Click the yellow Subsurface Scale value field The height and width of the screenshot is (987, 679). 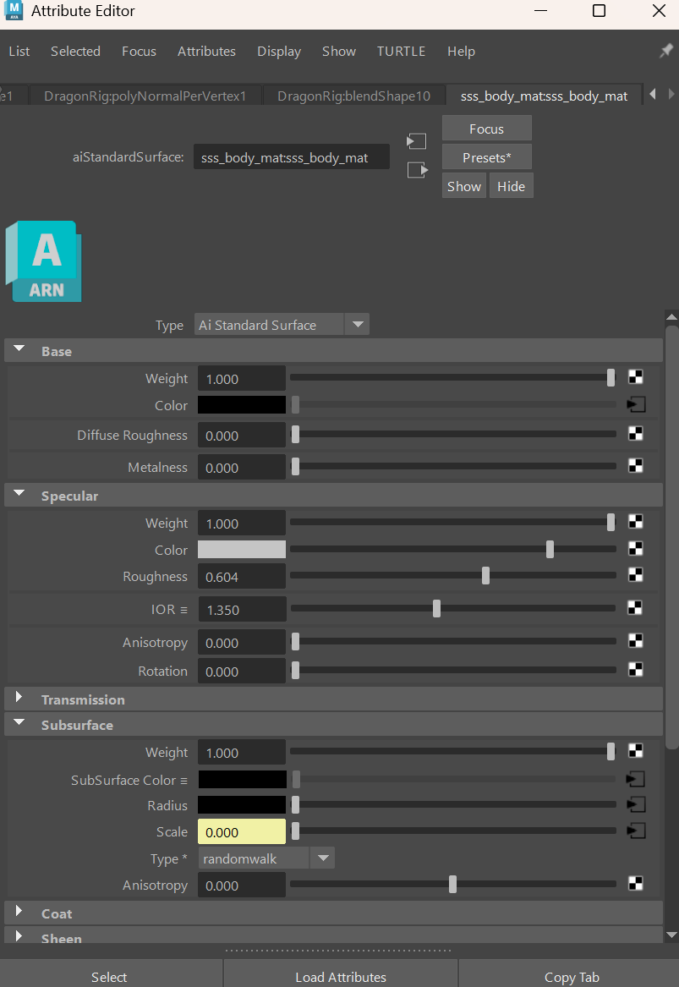tap(242, 831)
